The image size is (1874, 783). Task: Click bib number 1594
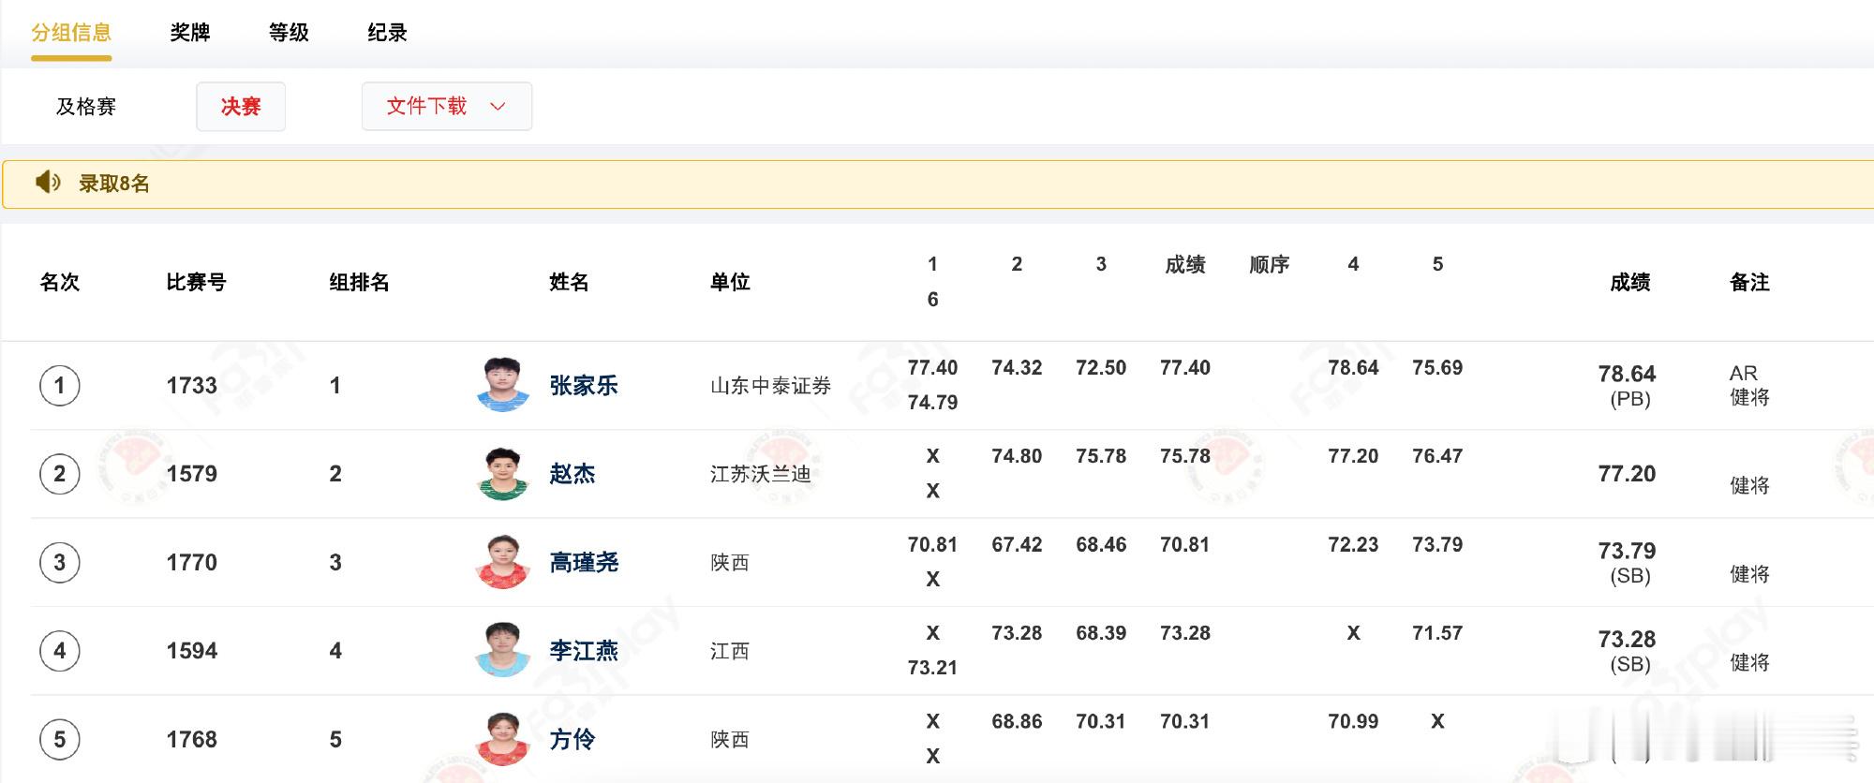pos(192,651)
